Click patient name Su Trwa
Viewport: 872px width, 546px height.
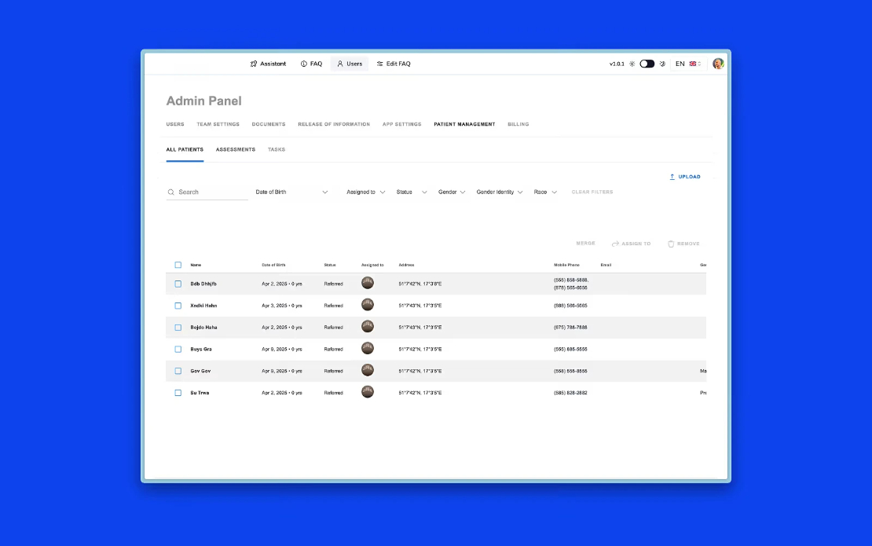200,393
